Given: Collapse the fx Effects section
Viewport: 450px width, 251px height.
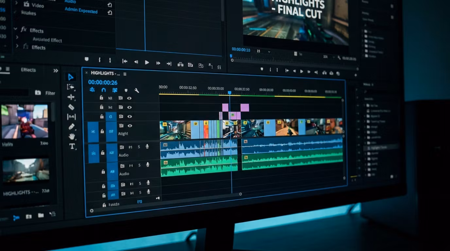Looking at the screenshot, I should pyautogui.click(x=15, y=29).
